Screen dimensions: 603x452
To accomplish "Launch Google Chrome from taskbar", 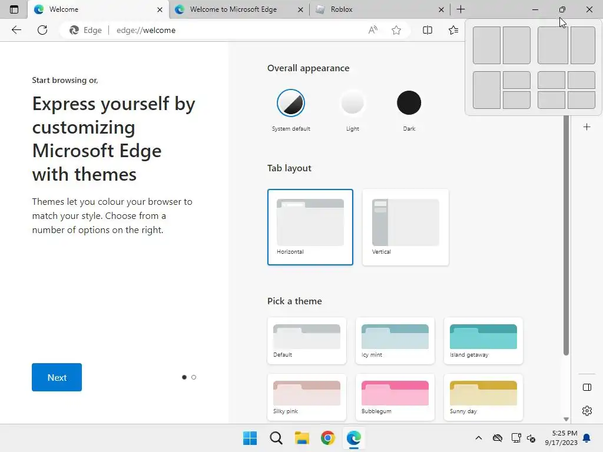I will (x=327, y=438).
